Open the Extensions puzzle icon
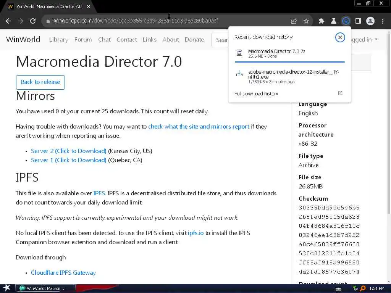The height and width of the screenshot is (293, 391). point(322,21)
